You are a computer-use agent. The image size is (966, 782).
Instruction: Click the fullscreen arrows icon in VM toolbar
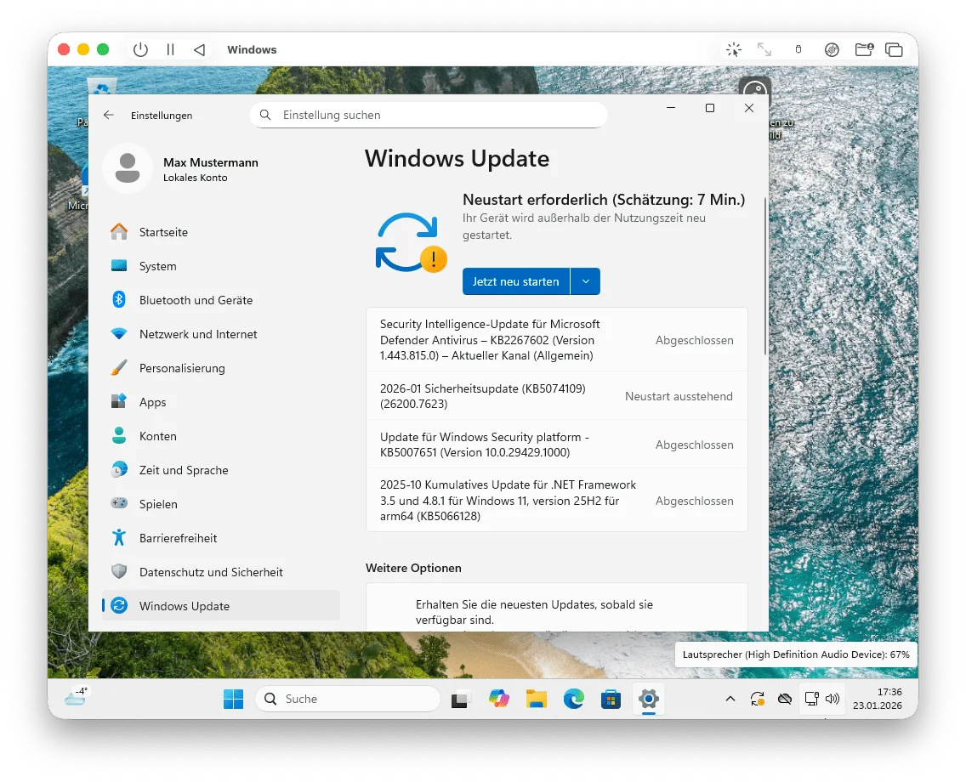[x=764, y=49]
